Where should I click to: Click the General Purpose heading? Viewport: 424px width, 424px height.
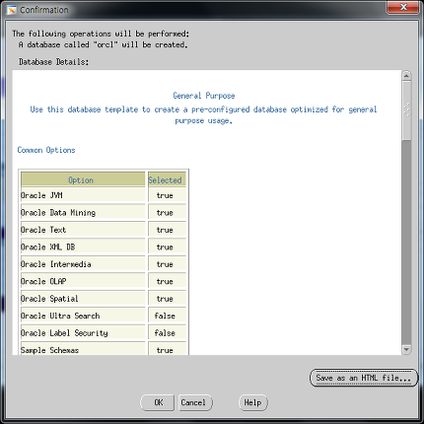pos(204,96)
